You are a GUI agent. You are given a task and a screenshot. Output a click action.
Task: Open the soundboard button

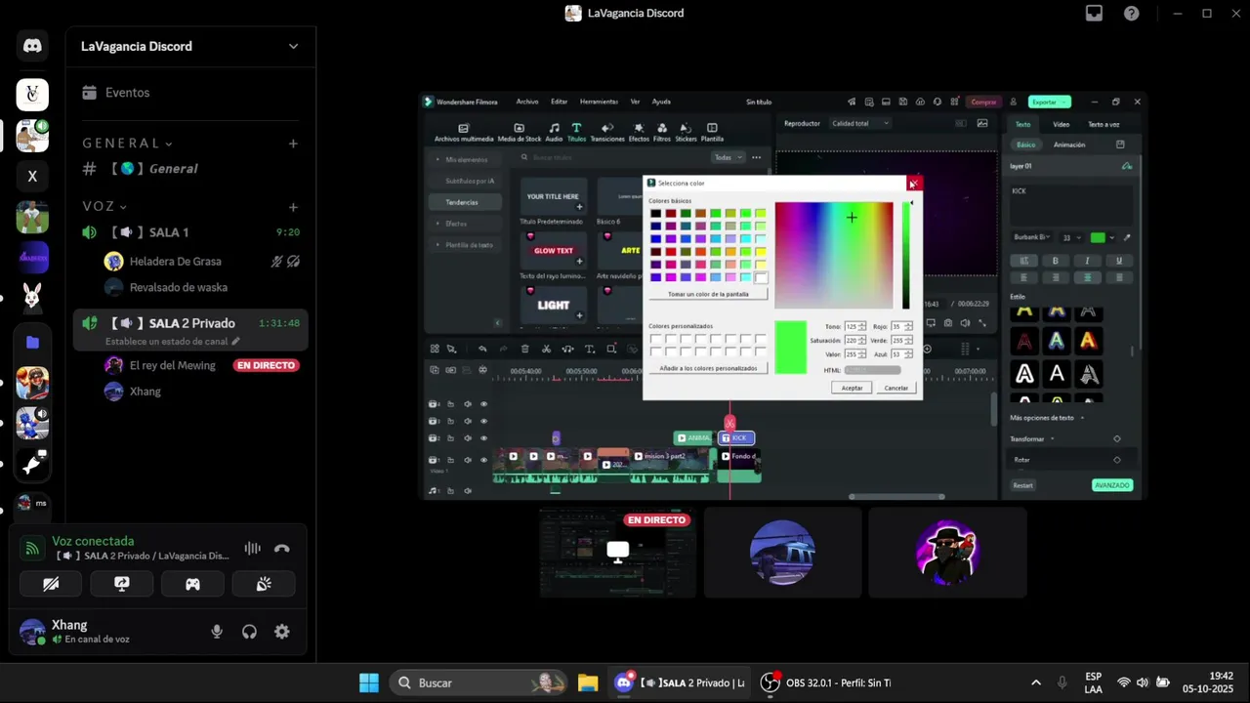click(264, 584)
